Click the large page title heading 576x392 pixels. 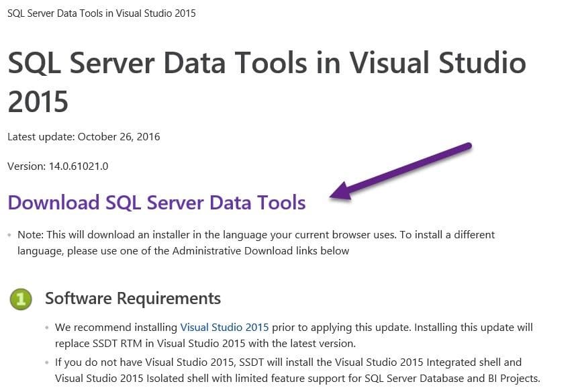click(267, 82)
